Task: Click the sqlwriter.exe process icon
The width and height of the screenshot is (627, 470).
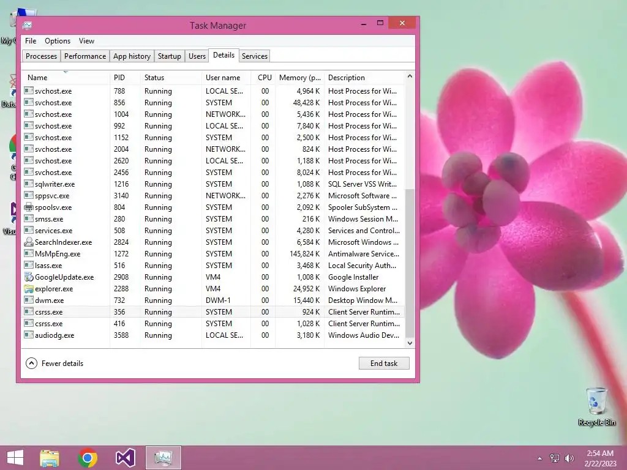Action: click(x=28, y=184)
